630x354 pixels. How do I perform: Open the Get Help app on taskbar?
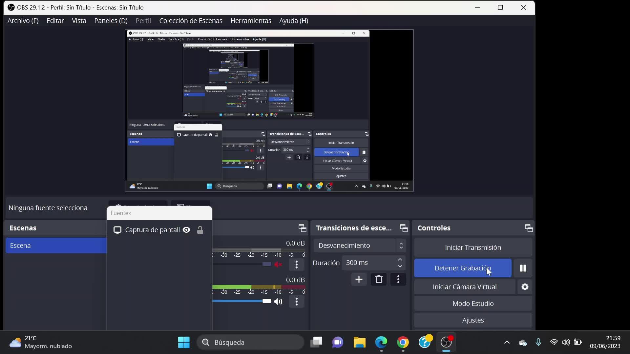point(425,343)
